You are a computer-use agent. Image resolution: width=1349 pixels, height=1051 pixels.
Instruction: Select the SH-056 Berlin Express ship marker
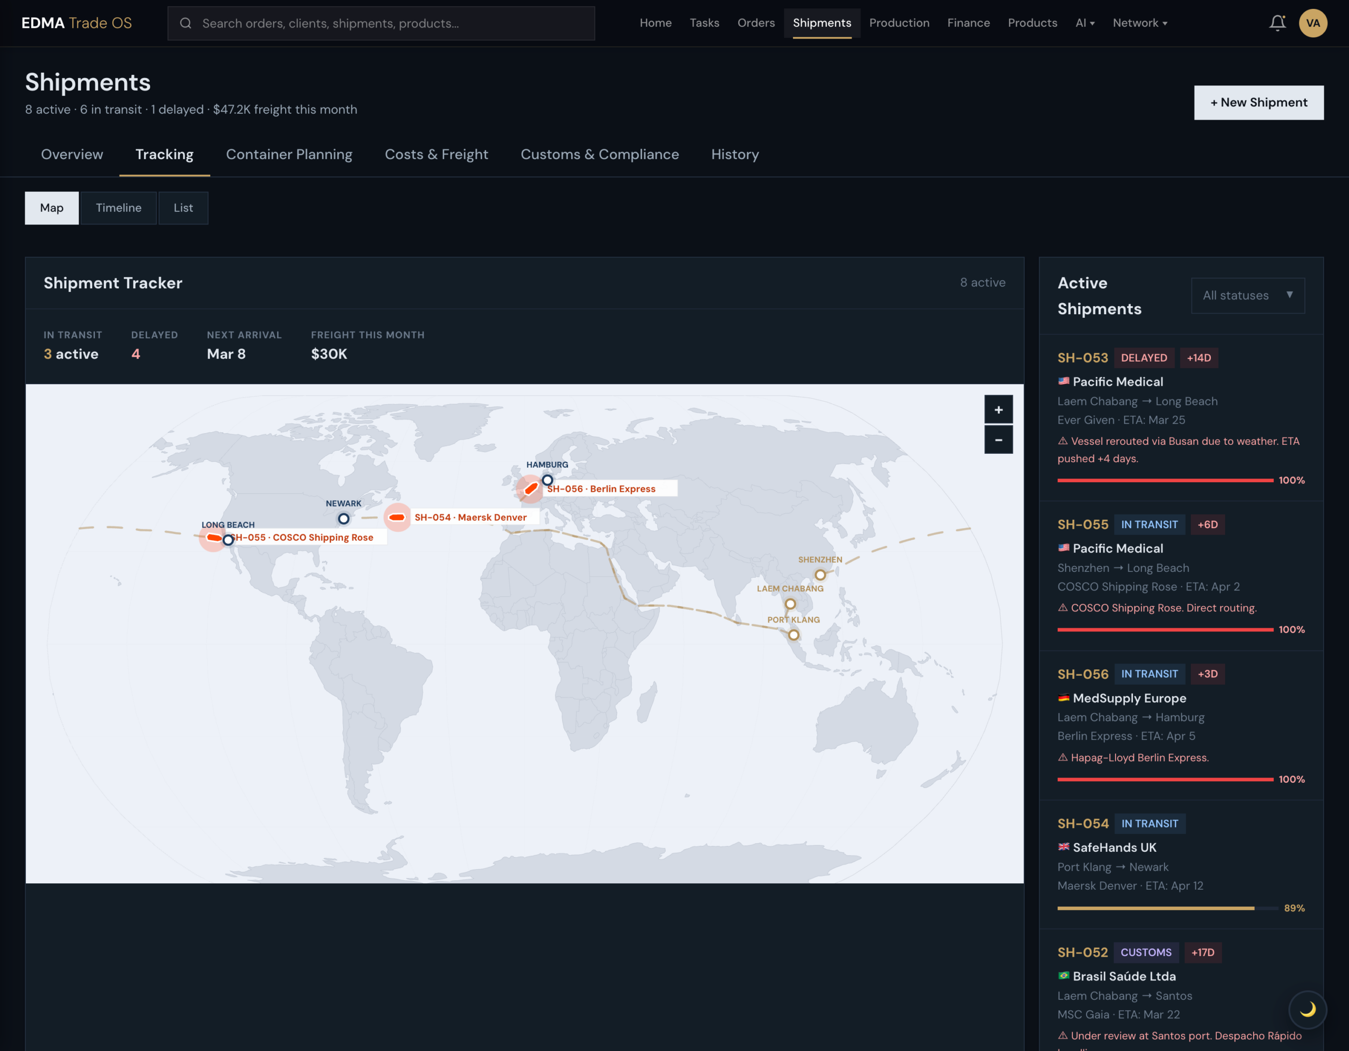(531, 489)
